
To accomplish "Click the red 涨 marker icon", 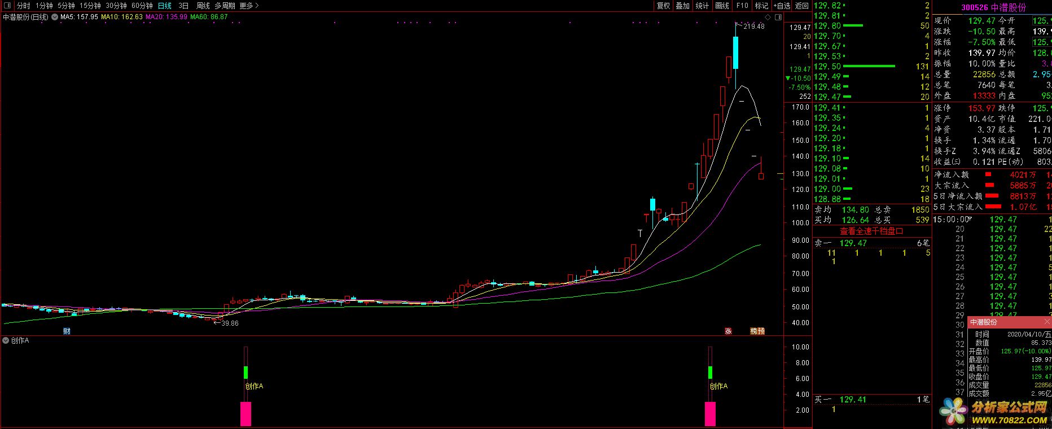I will [728, 331].
